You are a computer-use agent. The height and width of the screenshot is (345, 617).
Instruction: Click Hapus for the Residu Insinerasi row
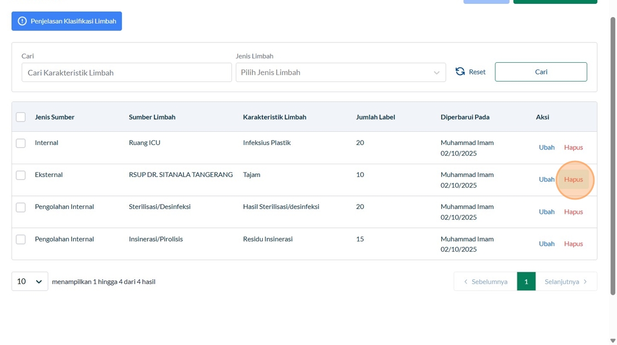(573, 244)
